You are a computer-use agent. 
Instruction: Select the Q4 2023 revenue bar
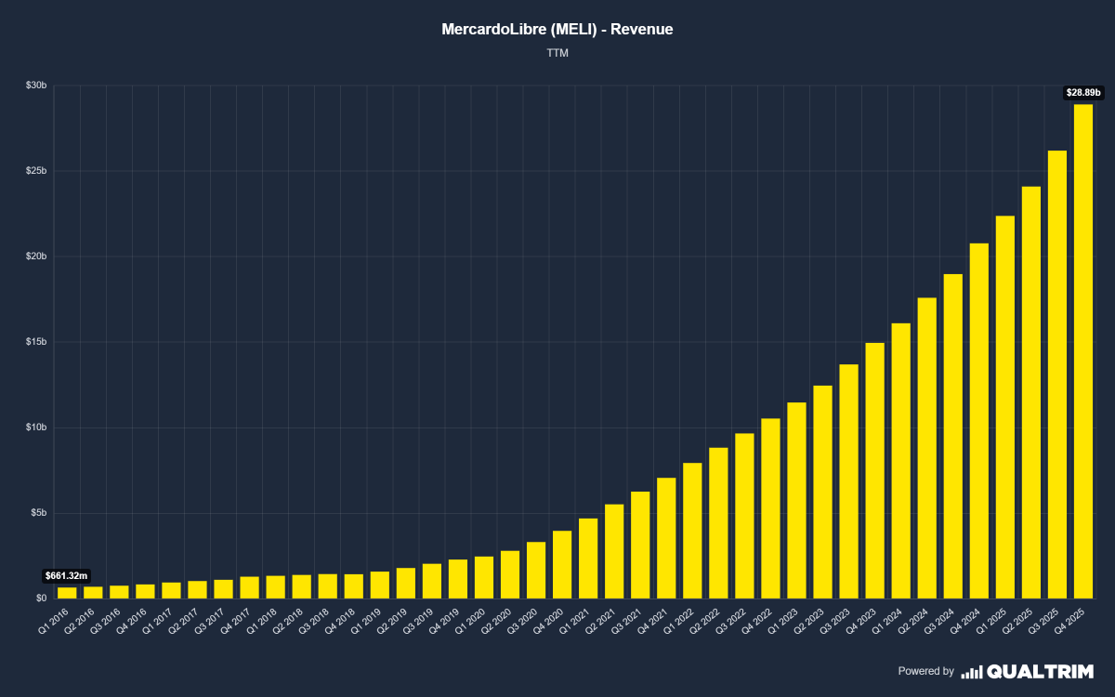pos(875,470)
